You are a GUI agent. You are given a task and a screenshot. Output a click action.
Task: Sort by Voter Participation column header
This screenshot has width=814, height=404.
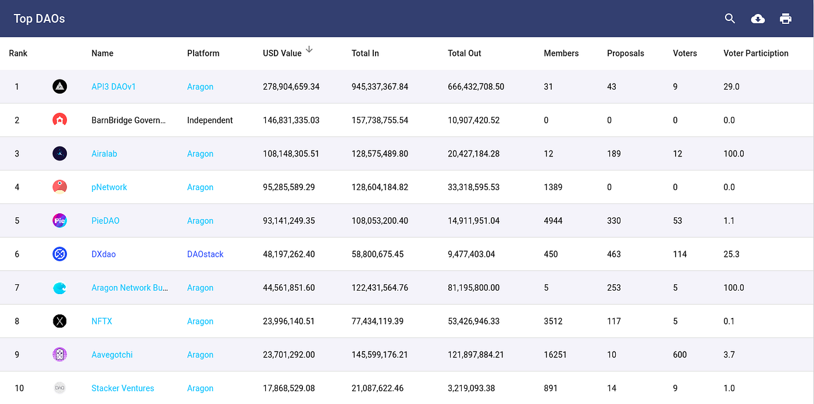(756, 53)
